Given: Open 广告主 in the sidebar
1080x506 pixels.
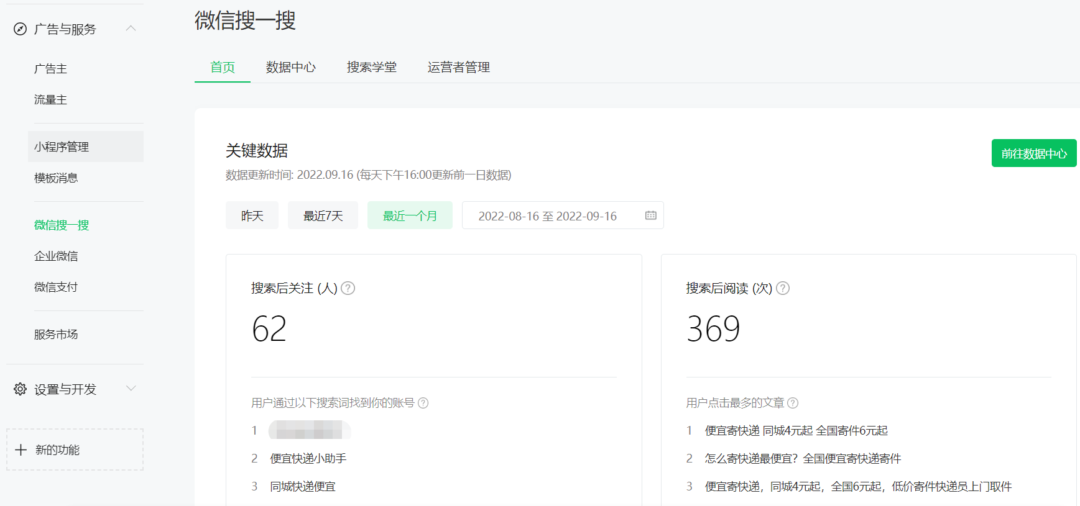Looking at the screenshot, I should click(50, 69).
